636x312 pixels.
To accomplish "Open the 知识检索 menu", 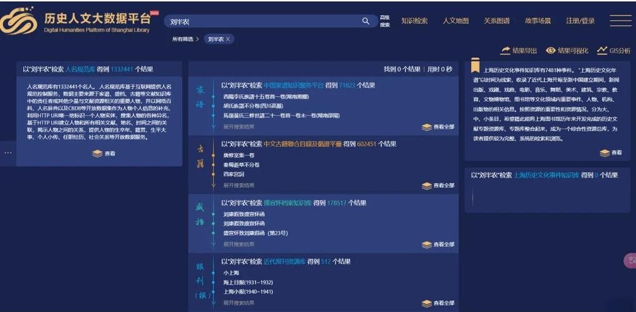I will 414,21.
